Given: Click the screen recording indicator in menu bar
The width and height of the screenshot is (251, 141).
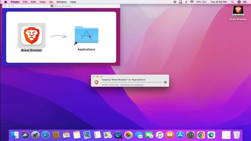Looking at the screenshot, I should (175, 2).
